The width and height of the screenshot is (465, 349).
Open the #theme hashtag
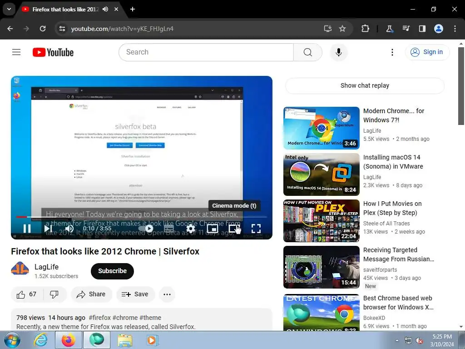click(150, 318)
